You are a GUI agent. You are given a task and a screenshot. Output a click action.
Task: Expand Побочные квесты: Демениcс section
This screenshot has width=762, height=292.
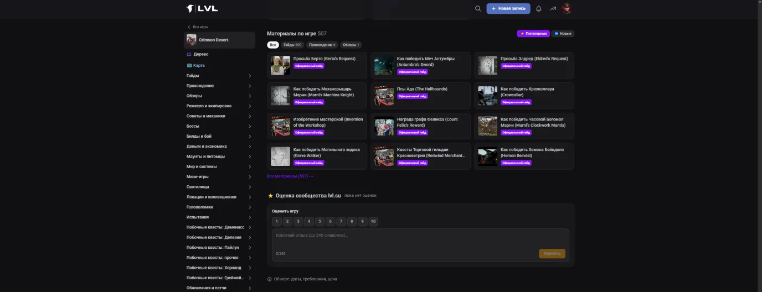pyautogui.click(x=219, y=227)
